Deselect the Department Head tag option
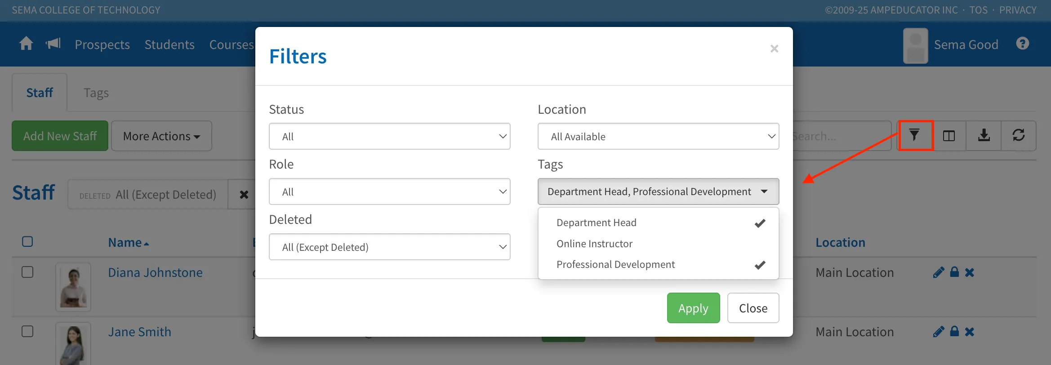Image resolution: width=1051 pixels, height=365 pixels. click(x=658, y=223)
